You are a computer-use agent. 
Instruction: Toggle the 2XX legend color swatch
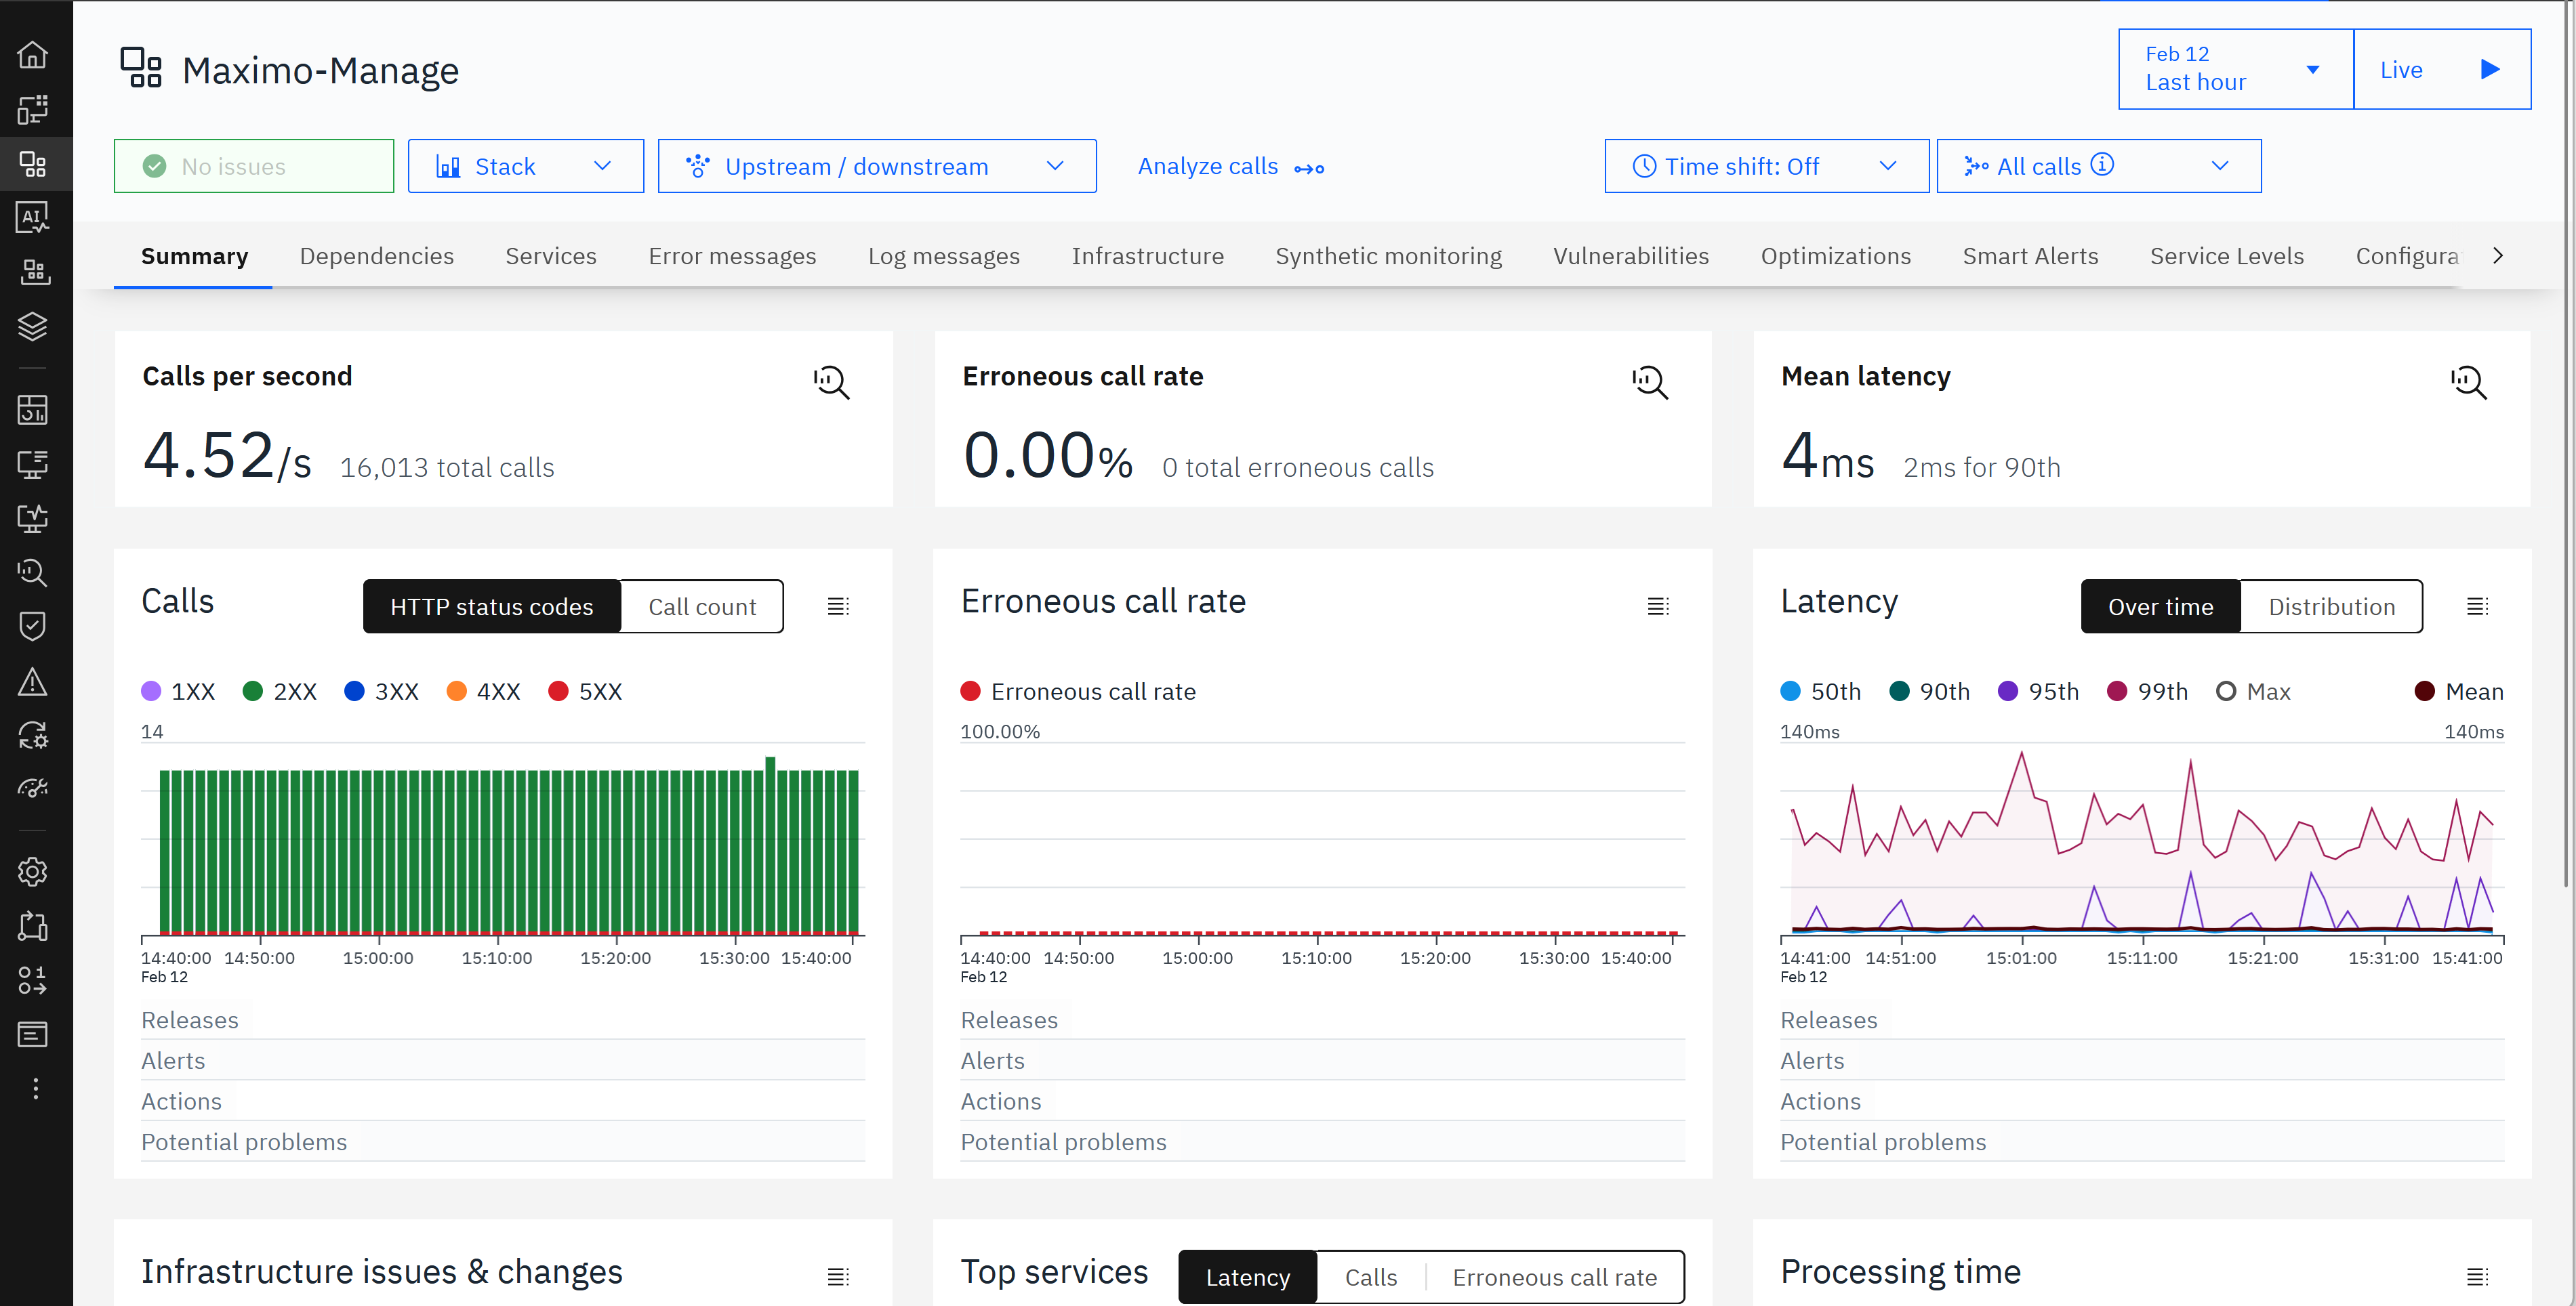(x=252, y=692)
